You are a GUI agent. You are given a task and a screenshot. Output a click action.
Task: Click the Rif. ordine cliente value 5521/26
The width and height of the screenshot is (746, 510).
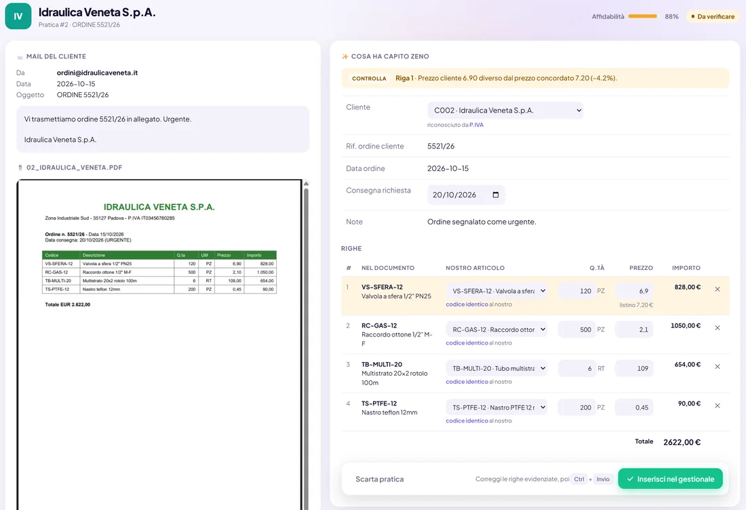[x=441, y=146]
